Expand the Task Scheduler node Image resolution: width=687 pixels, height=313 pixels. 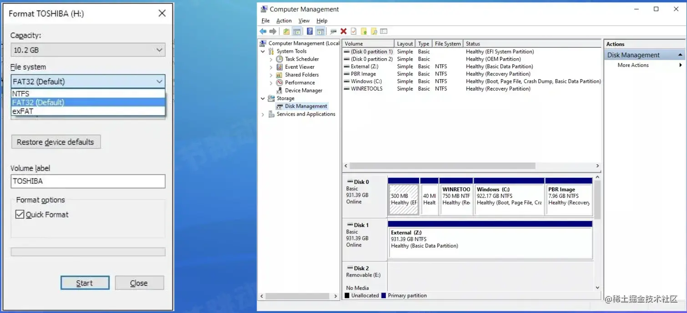coord(271,59)
